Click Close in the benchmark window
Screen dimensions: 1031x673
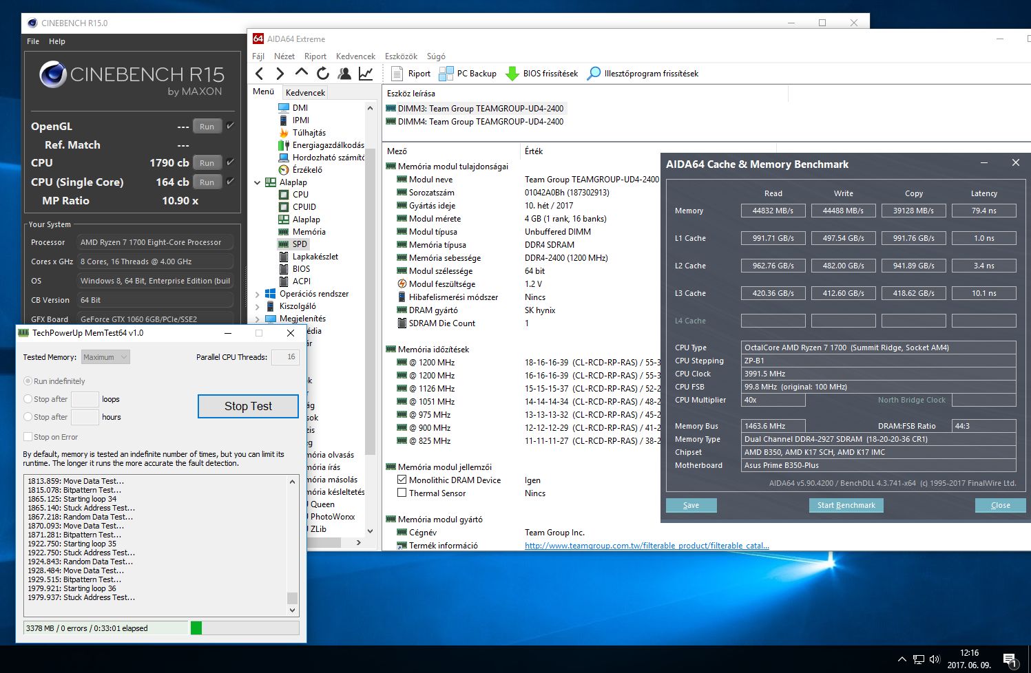[x=1001, y=505]
